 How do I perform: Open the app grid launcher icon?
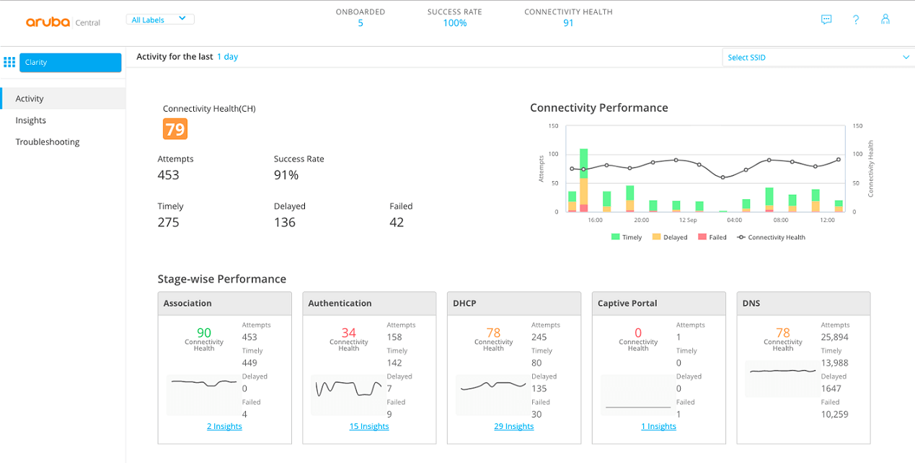[9, 63]
